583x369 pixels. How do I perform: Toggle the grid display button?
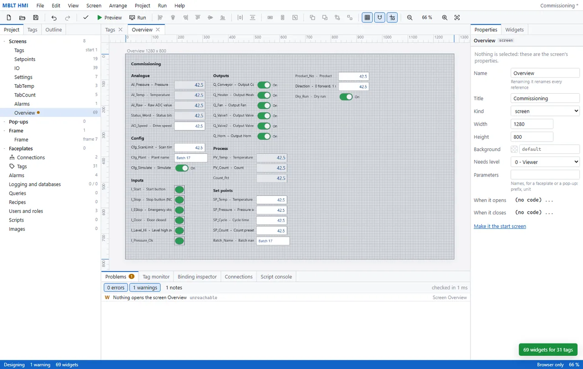[x=367, y=18]
